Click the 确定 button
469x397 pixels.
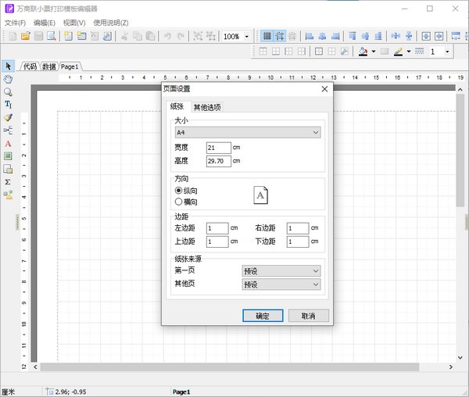coord(263,316)
